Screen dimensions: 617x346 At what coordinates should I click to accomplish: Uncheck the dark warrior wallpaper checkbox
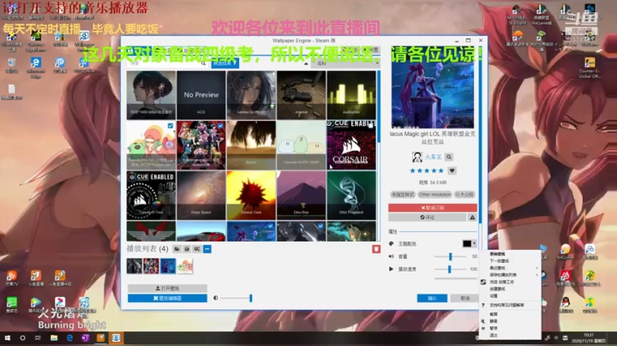[x=320, y=226]
